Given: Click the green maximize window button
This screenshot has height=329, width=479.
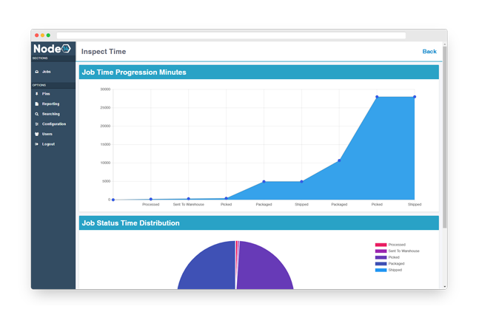Looking at the screenshot, I should click(48, 35).
